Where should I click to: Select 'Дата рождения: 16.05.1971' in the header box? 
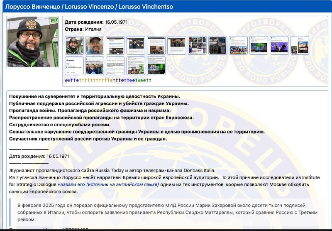click(x=96, y=22)
